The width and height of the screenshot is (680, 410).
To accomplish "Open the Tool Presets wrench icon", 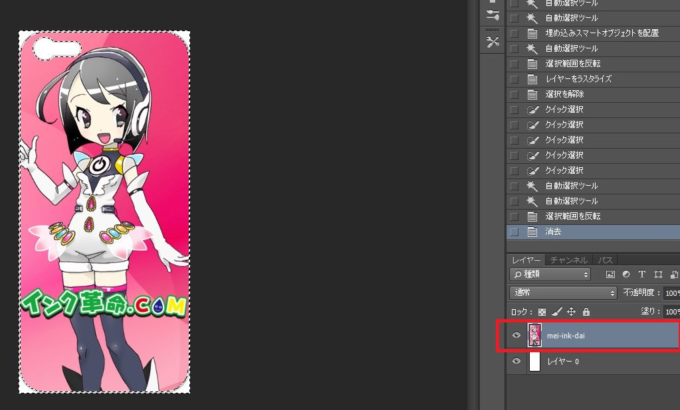I will 493,42.
